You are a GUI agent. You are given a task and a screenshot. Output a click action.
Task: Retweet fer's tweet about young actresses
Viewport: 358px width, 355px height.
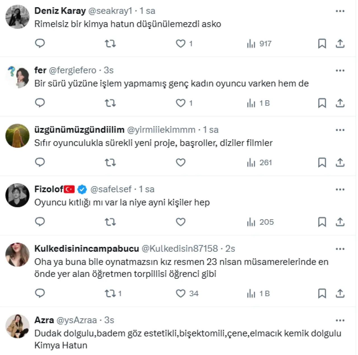pos(110,103)
